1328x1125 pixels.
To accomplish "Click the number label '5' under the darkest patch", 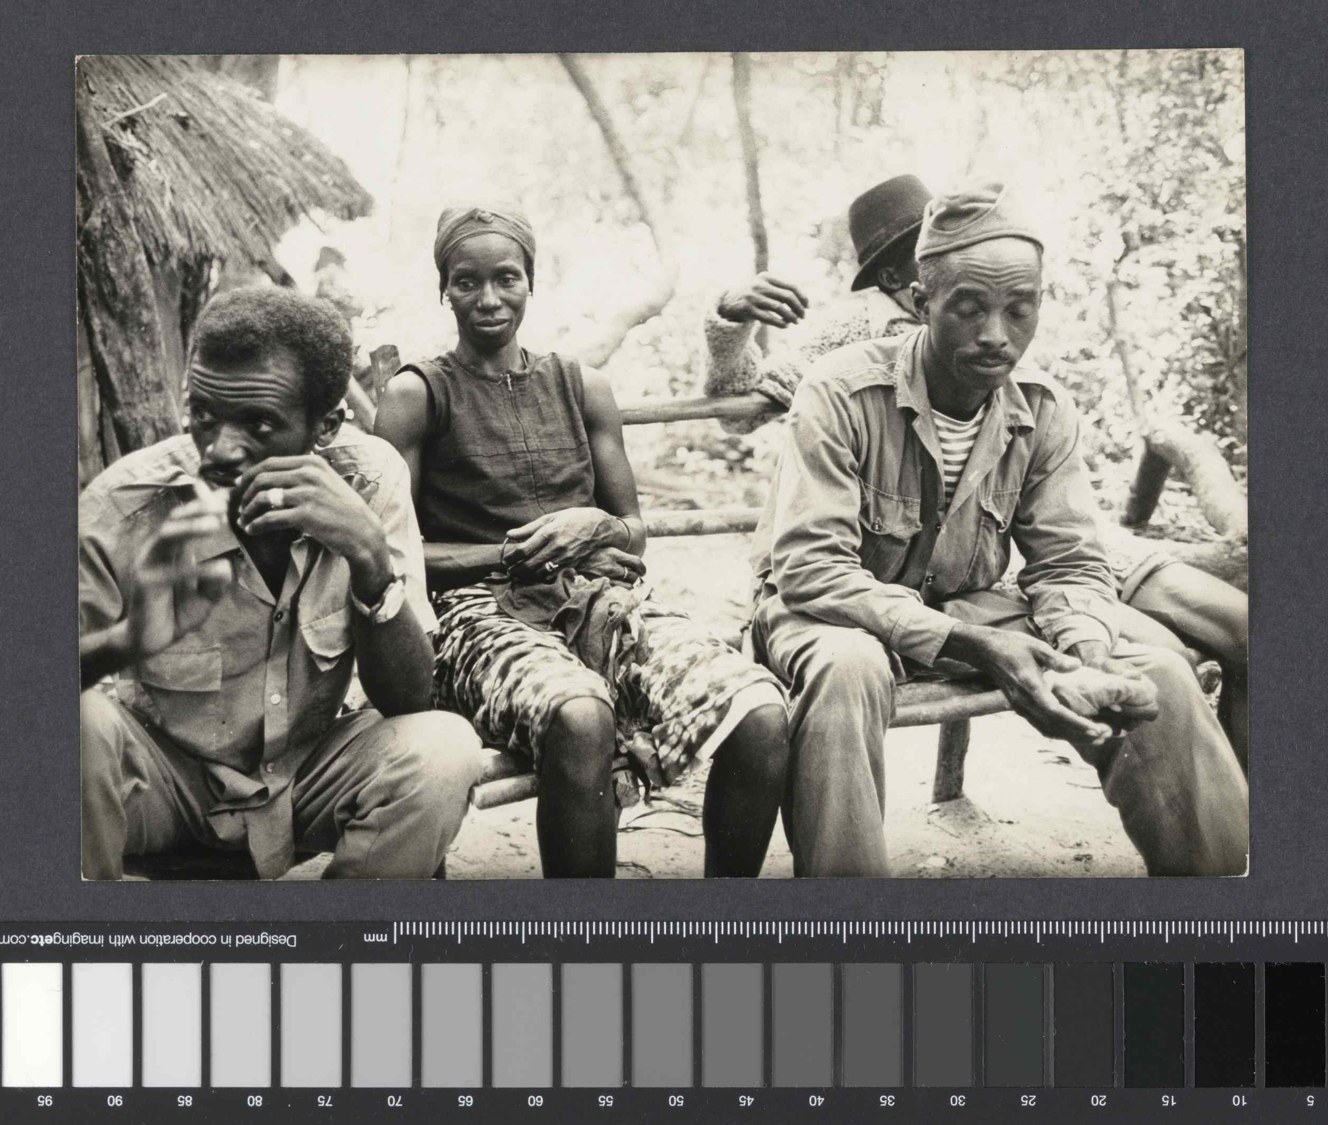I will tap(1310, 1100).
